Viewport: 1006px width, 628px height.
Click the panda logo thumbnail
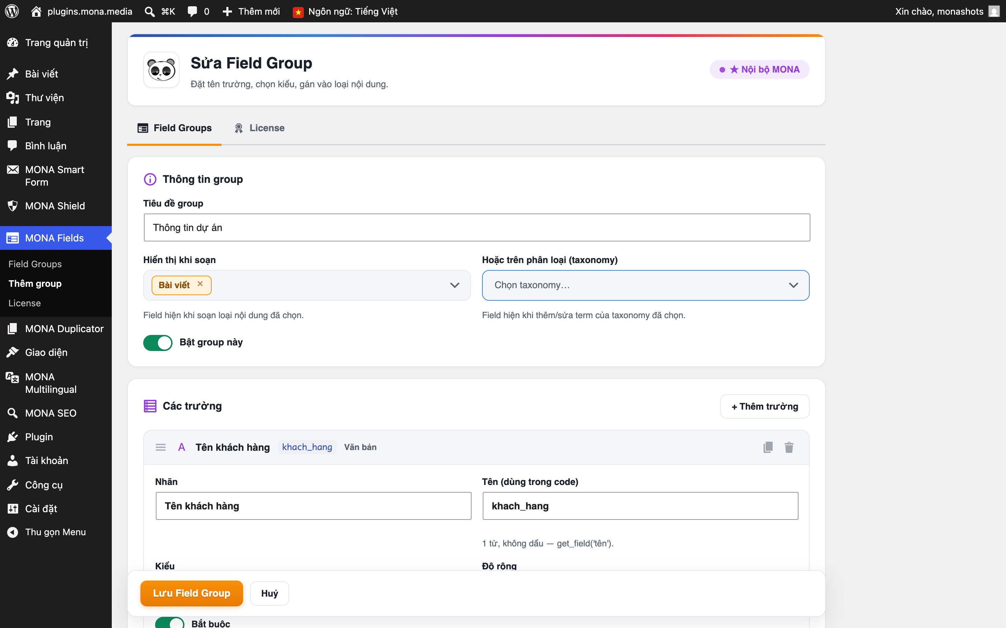pos(161,70)
